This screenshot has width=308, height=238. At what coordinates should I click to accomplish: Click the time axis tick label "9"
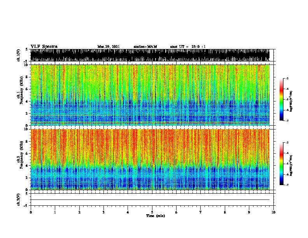click(249, 212)
